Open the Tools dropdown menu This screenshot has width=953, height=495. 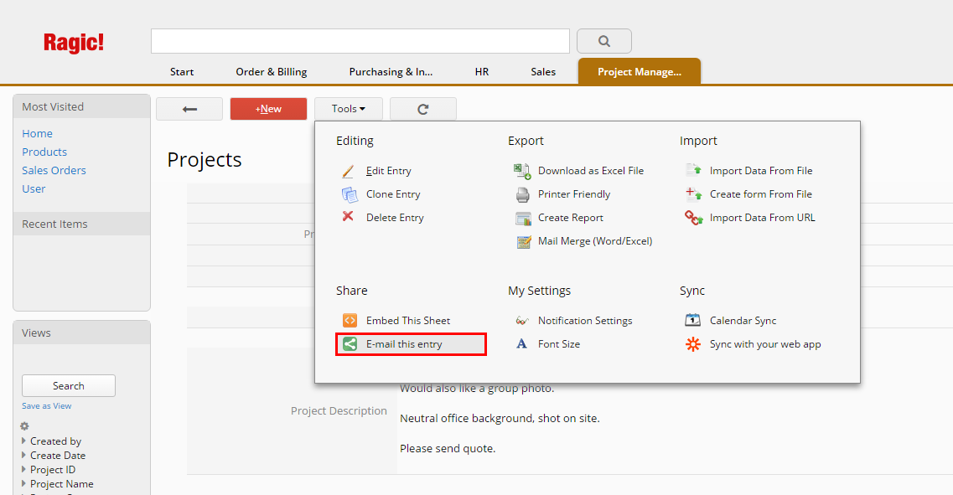(348, 109)
